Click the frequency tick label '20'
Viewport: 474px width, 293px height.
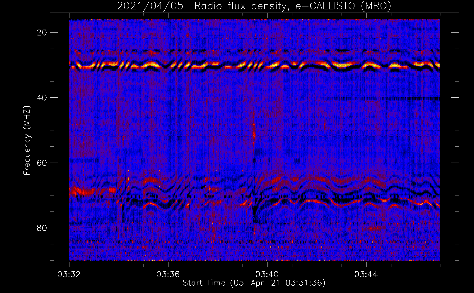42,33
